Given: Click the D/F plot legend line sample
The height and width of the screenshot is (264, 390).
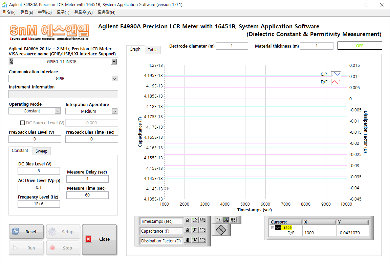Looking at the screenshot, I should 336,82.
